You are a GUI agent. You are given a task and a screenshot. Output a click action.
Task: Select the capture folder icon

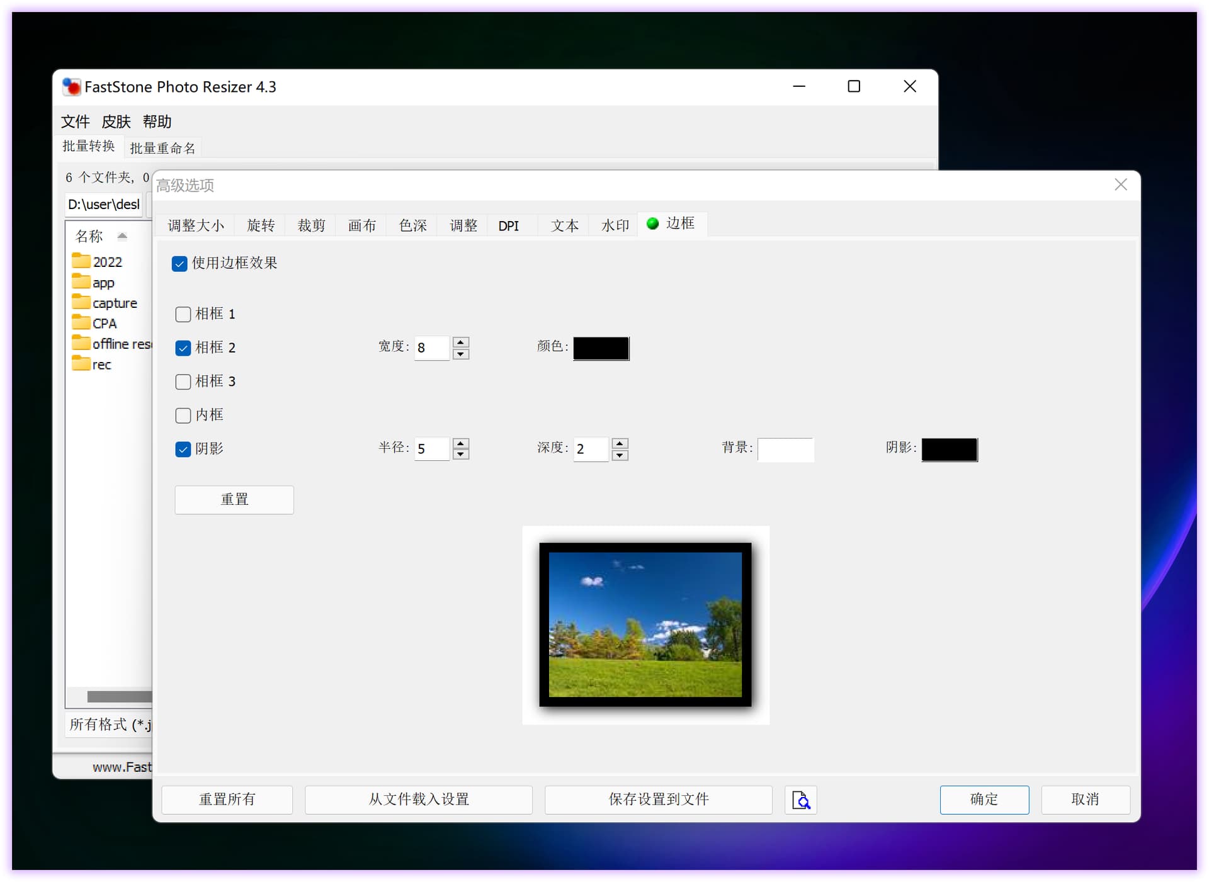click(81, 302)
